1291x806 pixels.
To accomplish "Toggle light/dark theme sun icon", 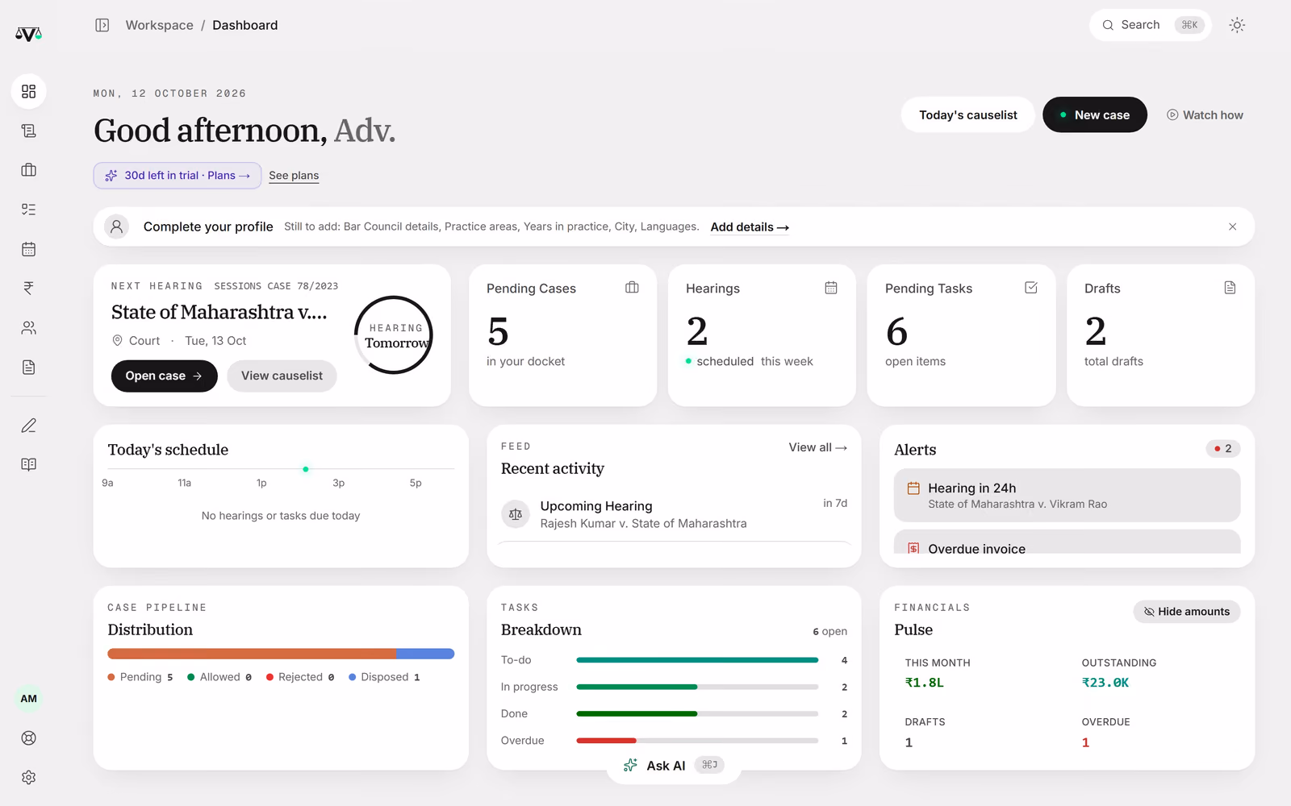I will 1237,25.
